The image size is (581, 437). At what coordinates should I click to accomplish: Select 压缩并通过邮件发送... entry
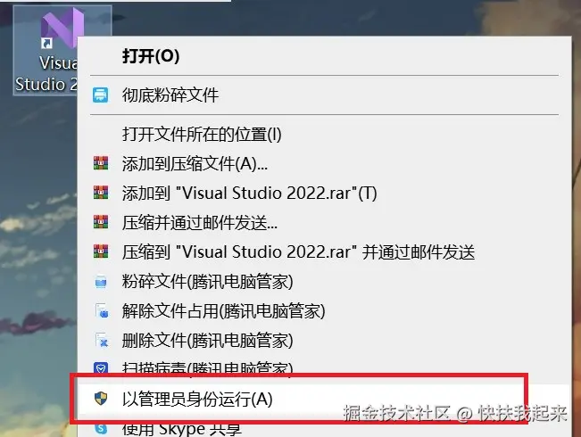324,222
